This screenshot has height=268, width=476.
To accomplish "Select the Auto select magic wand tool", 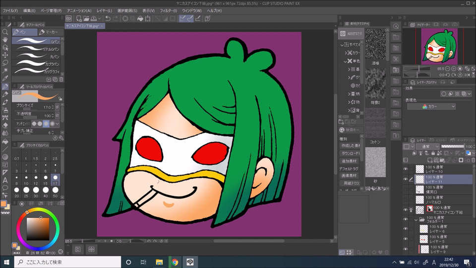I will 5,70.
